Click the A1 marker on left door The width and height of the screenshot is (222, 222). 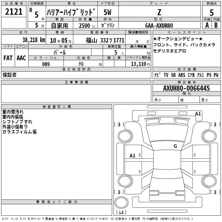click(132, 156)
